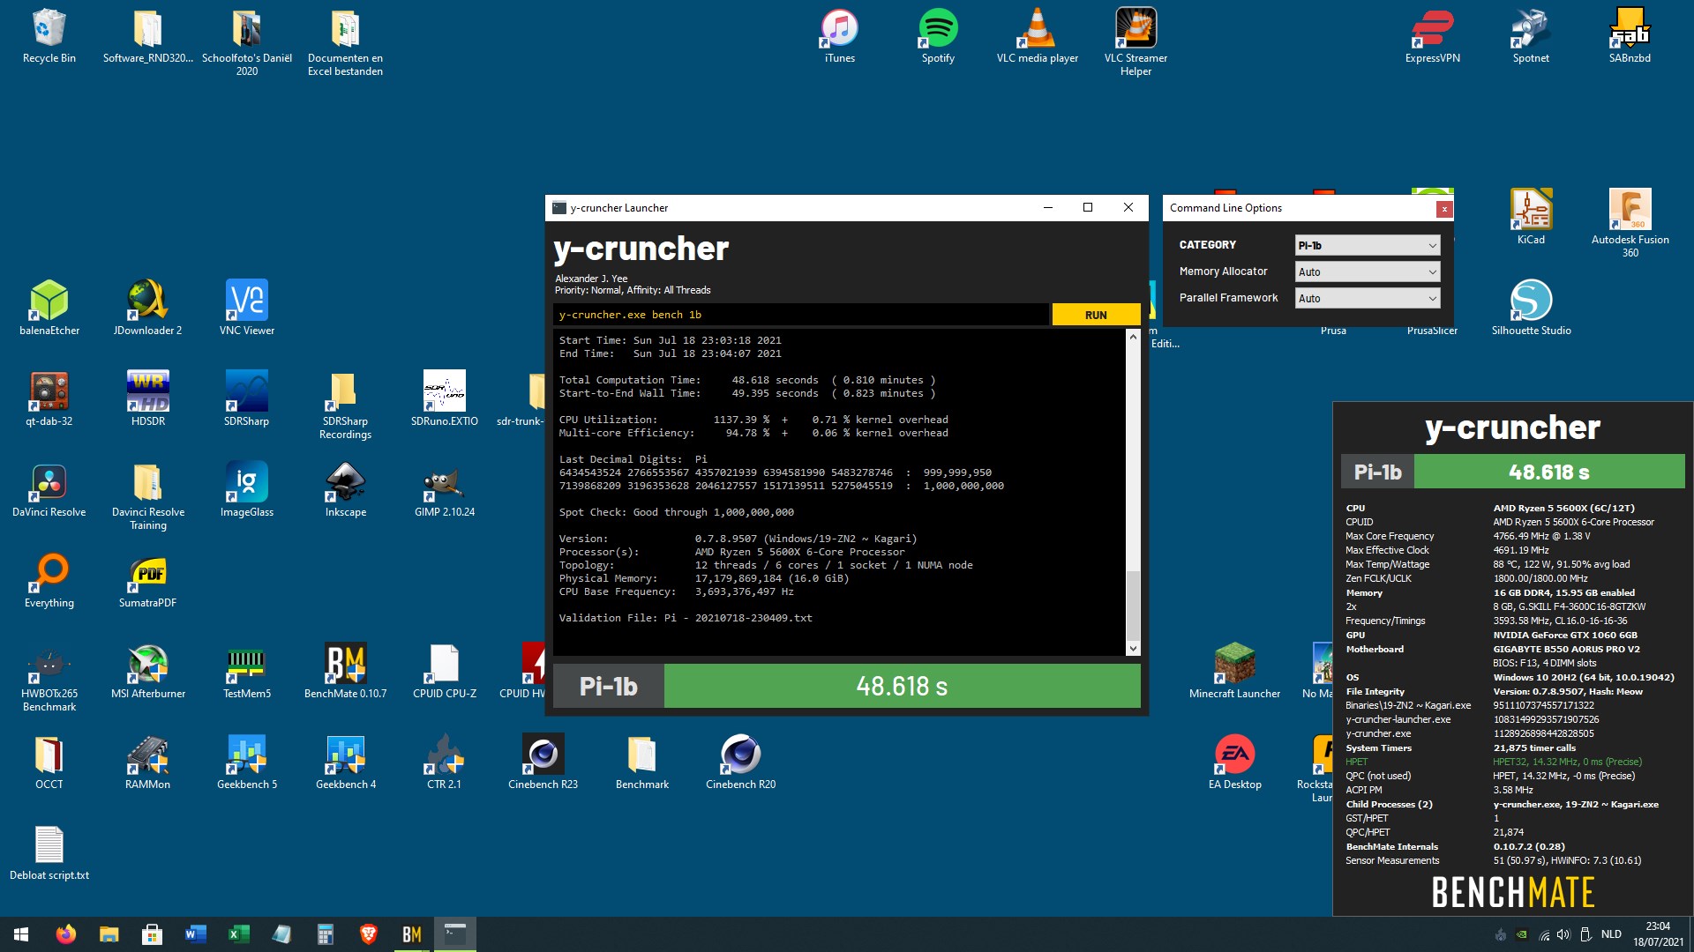Image resolution: width=1694 pixels, height=952 pixels.
Task: Open Everything search shortcut
Action: point(49,581)
